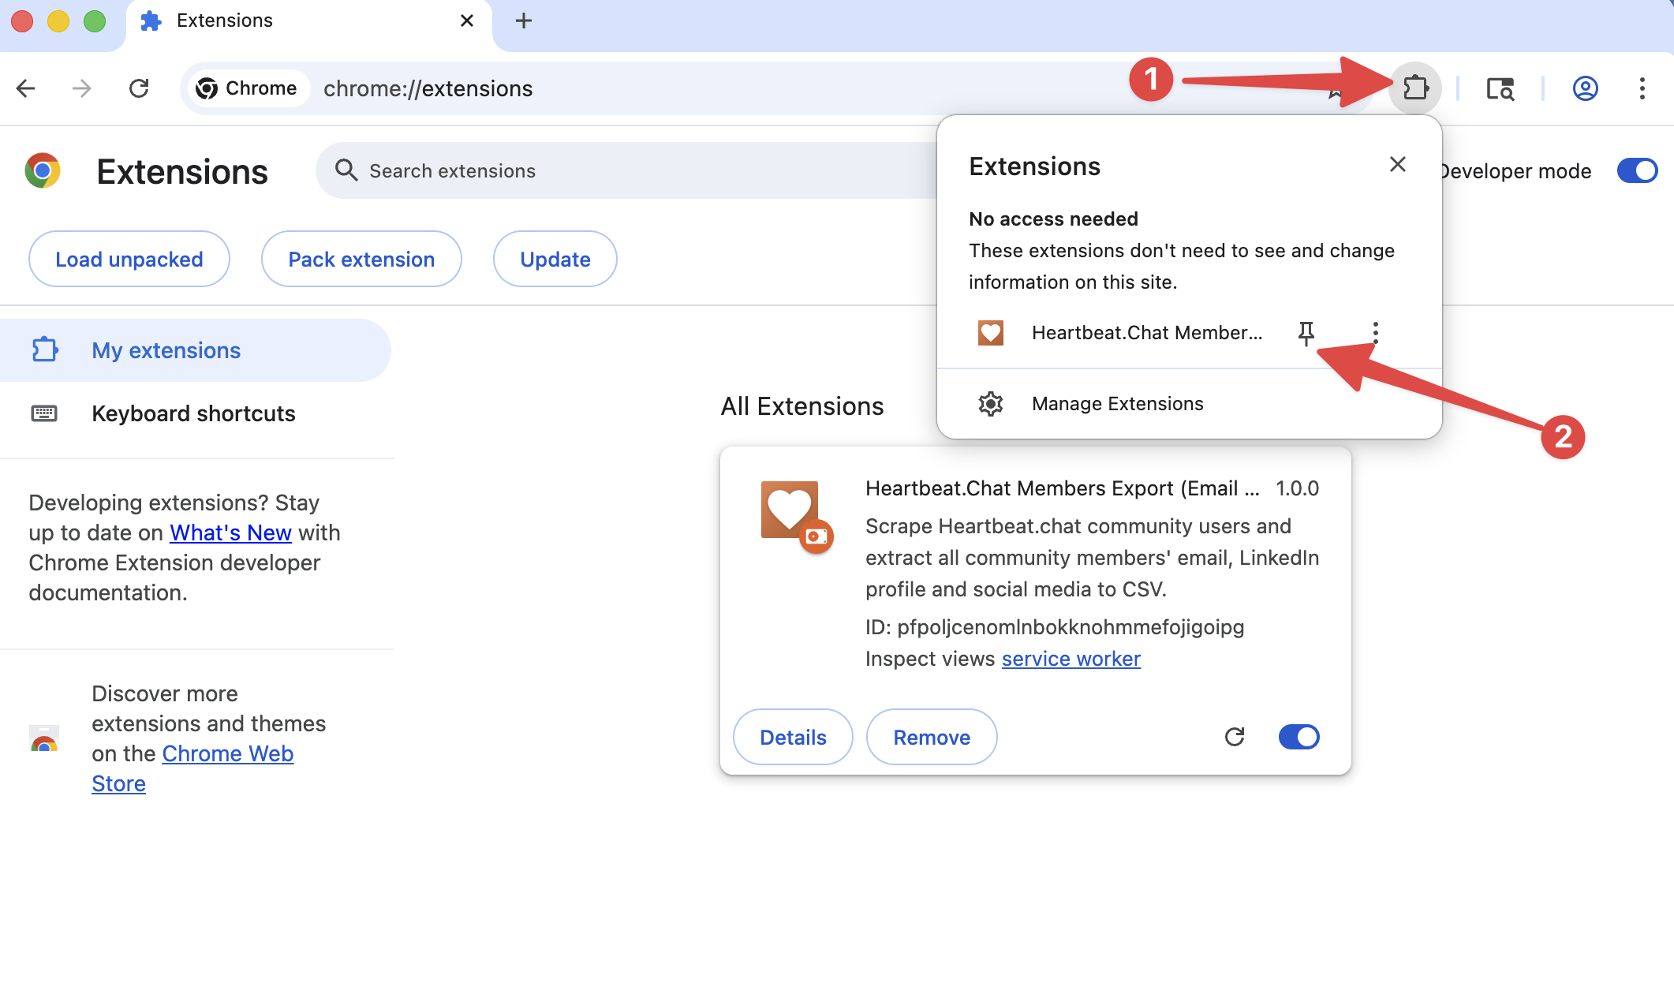This screenshot has height=994, width=1674.
Task: Open the Extensions puzzle toolbar button
Action: [x=1416, y=88]
